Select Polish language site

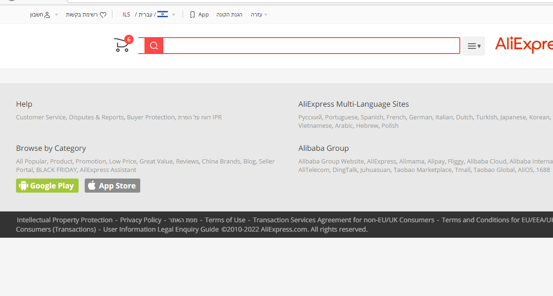coord(390,125)
